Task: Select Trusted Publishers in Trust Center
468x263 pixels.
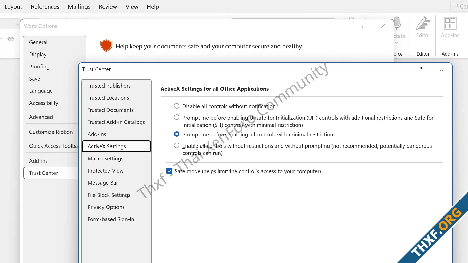Action: coord(116,86)
